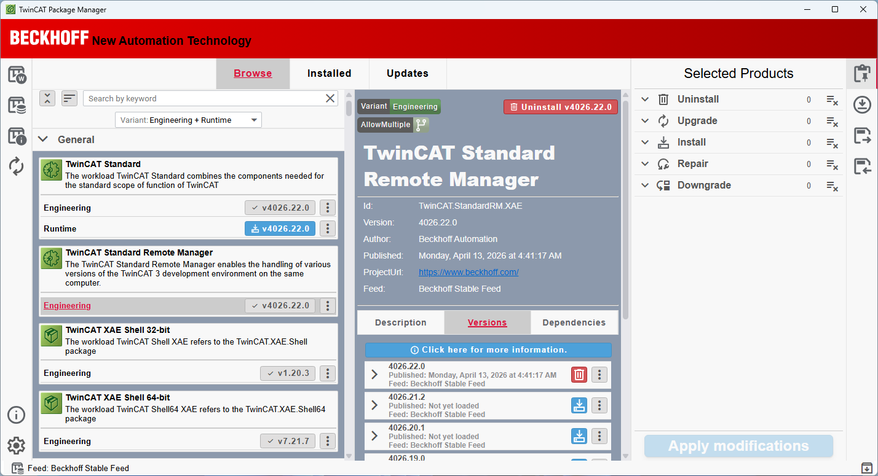Expand the Upgrade section in Selected Products
Viewport: 878px width, 476px height.
pyautogui.click(x=645, y=121)
